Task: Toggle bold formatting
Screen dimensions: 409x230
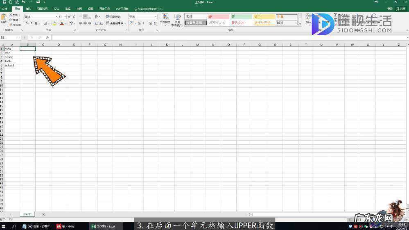Action: pos(26,23)
